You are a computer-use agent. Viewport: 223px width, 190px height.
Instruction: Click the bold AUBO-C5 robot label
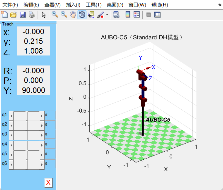coord(158,120)
